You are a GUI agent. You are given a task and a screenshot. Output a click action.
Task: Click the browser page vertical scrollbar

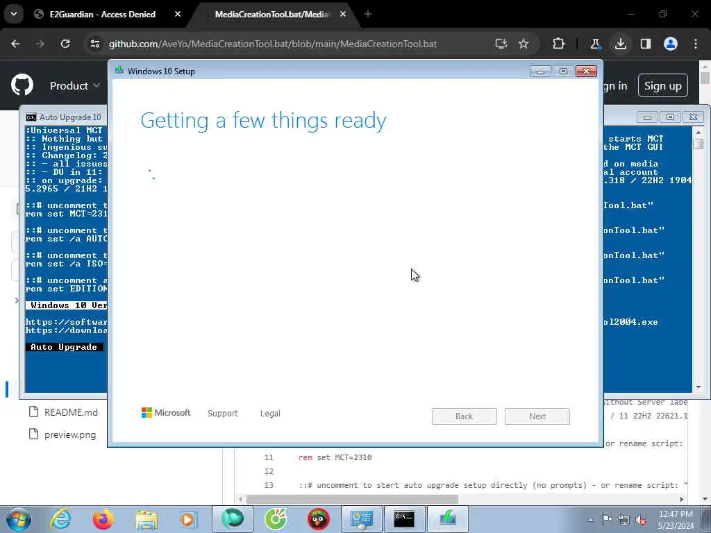point(704,77)
